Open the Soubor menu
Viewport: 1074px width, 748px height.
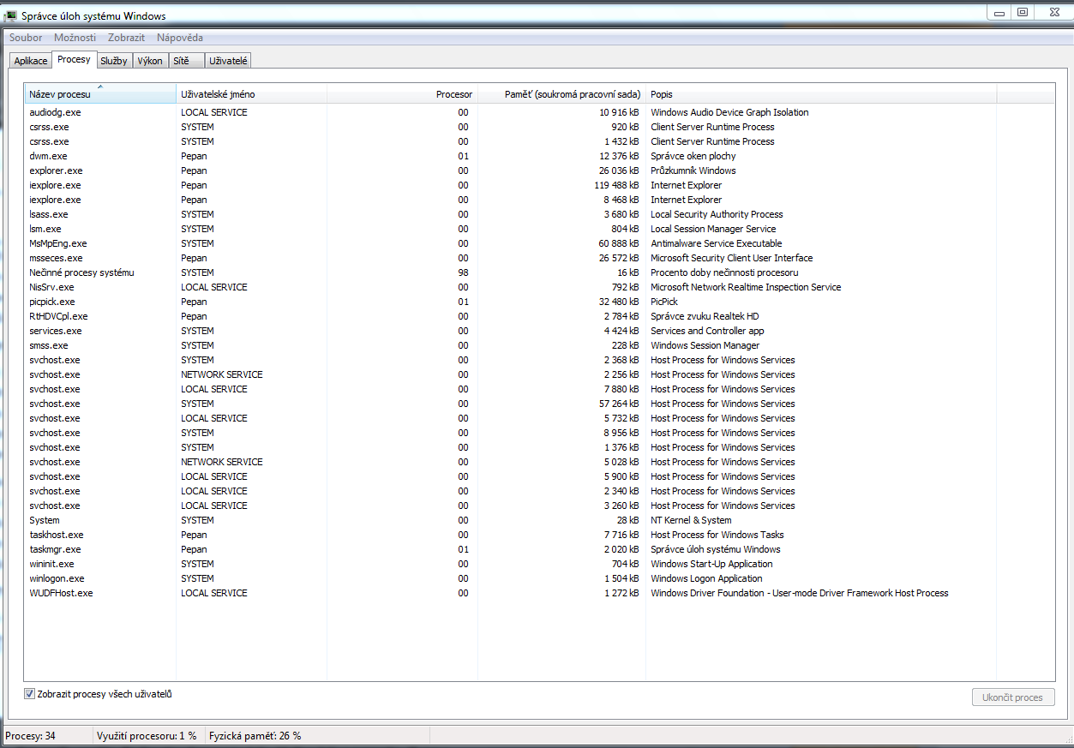[26, 38]
